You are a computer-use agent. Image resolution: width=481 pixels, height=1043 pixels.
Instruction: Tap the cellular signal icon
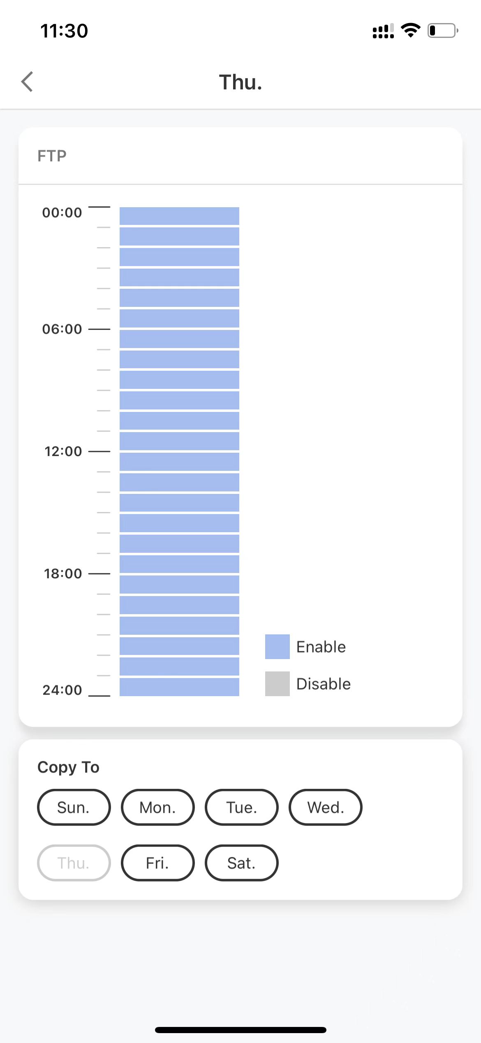coord(383,31)
